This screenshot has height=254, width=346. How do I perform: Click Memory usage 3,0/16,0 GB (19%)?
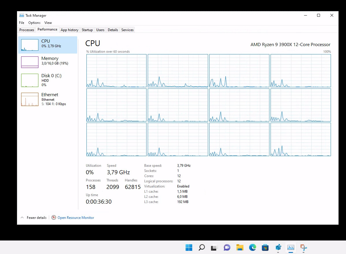point(55,63)
